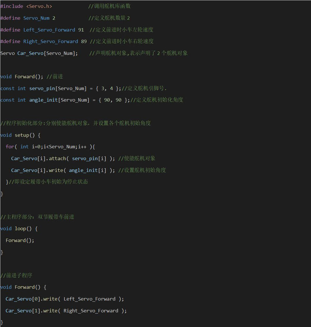This screenshot has height=327, width=311.
Task: Click the comment 前进子程序
Action: point(19,275)
